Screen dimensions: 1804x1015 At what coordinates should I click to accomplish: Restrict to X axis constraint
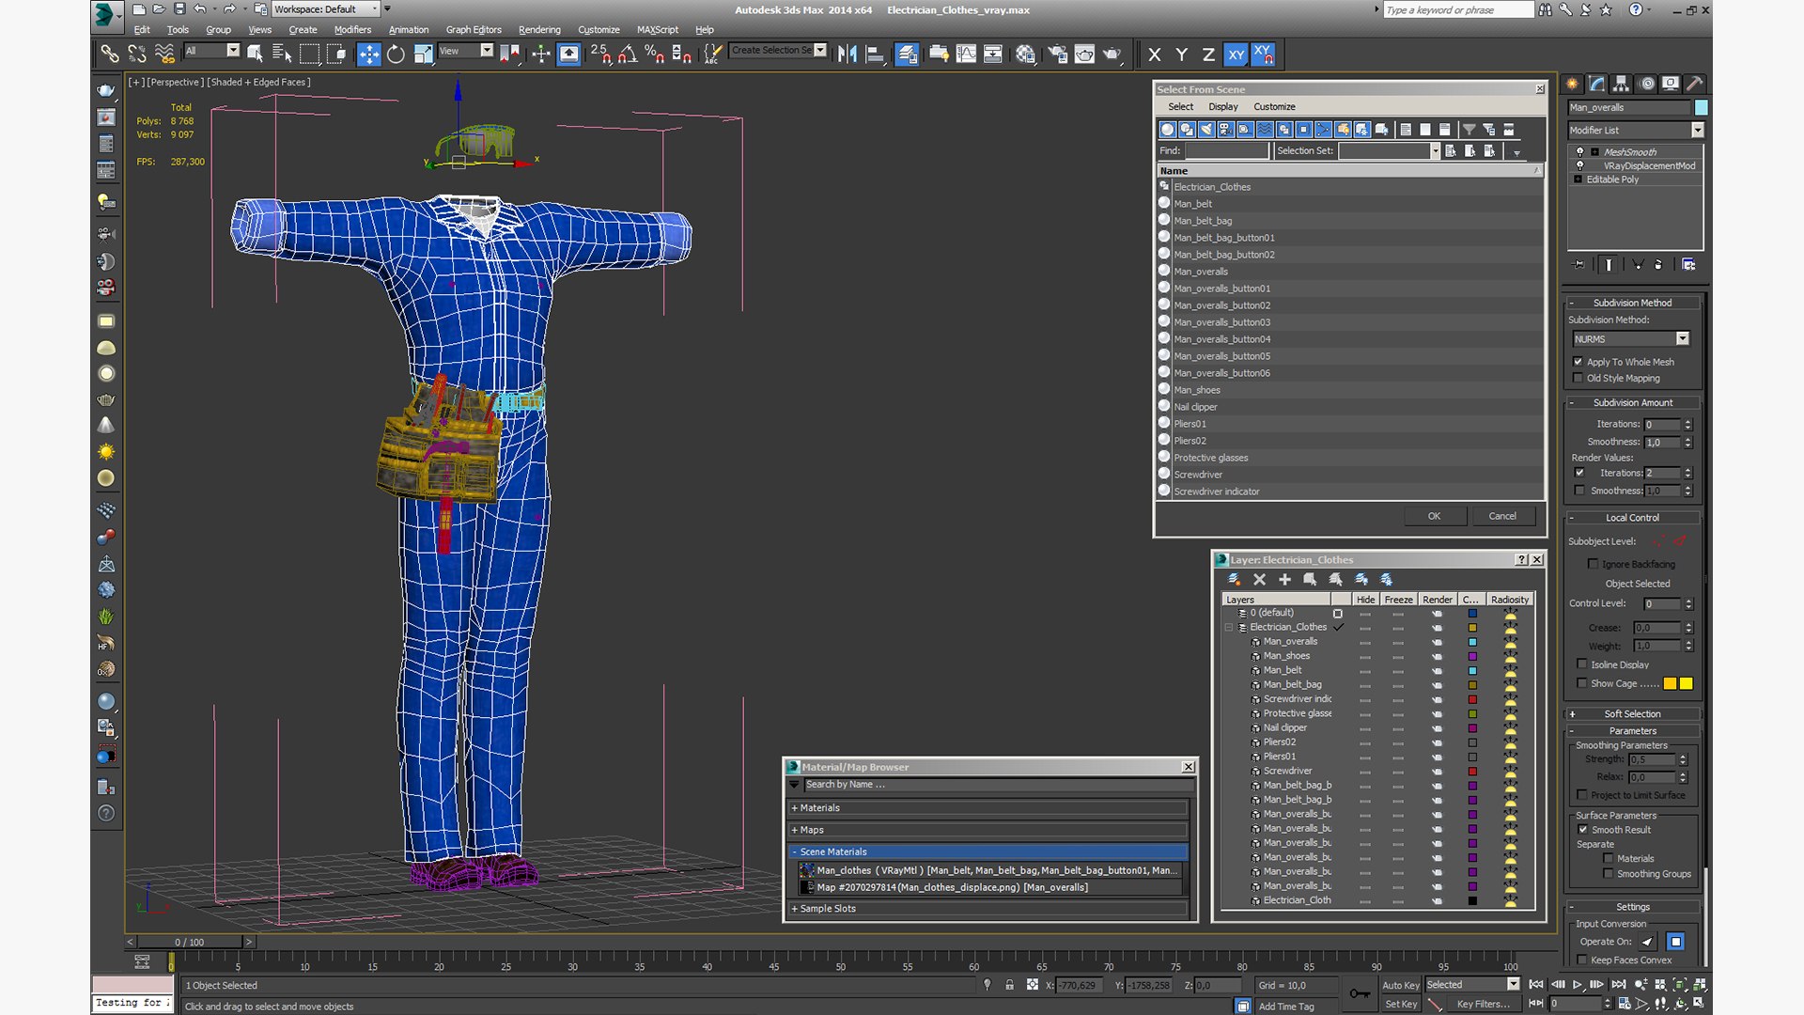click(x=1155, y=55)
